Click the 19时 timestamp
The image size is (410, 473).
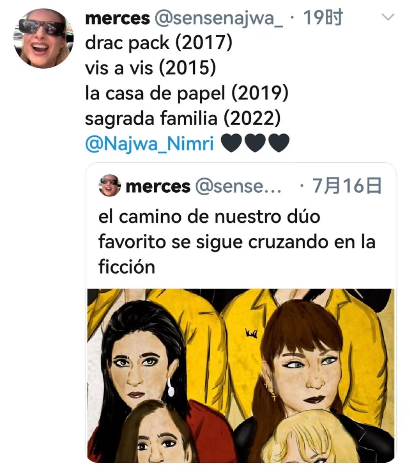(323, 18)
